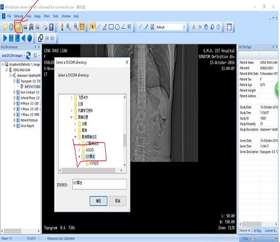This screenshot has height=242, width=280.
Task: Click the folder name input field
Action: click(x=99, y=184)
